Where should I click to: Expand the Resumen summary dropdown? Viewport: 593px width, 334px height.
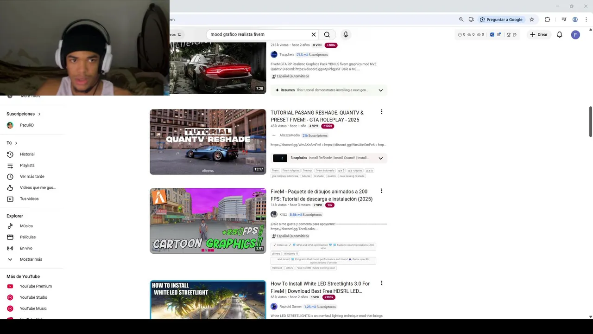[381, 90]
